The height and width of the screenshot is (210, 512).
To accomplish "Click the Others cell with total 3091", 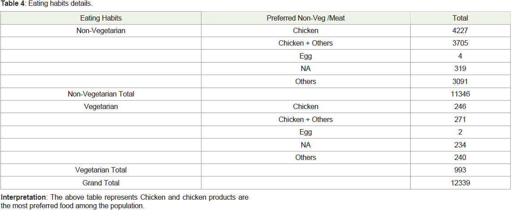I will (306, 81).
